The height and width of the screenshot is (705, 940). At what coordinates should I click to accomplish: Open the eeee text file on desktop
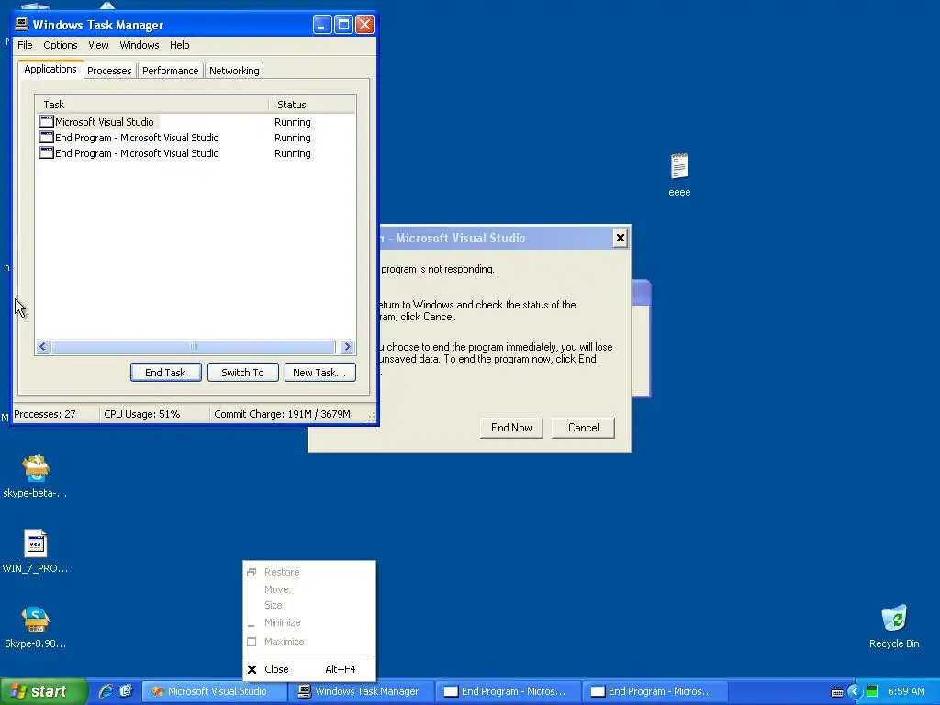(x=679, y=174)
